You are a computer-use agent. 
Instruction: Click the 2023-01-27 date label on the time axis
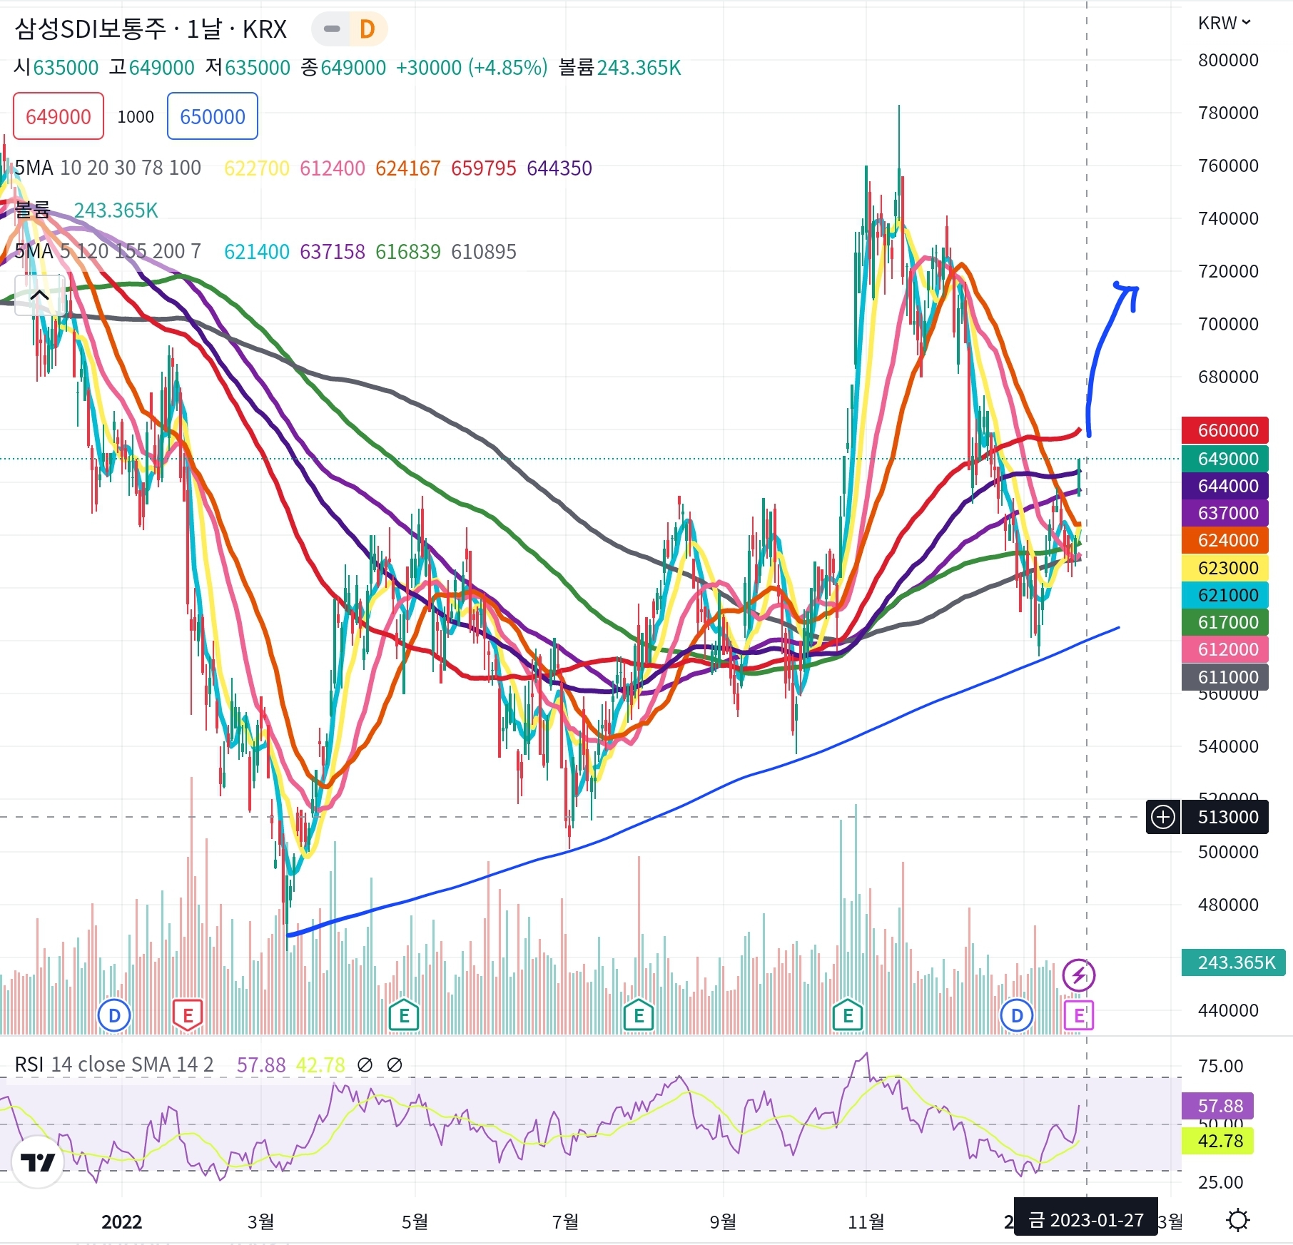[1085, 1220]
